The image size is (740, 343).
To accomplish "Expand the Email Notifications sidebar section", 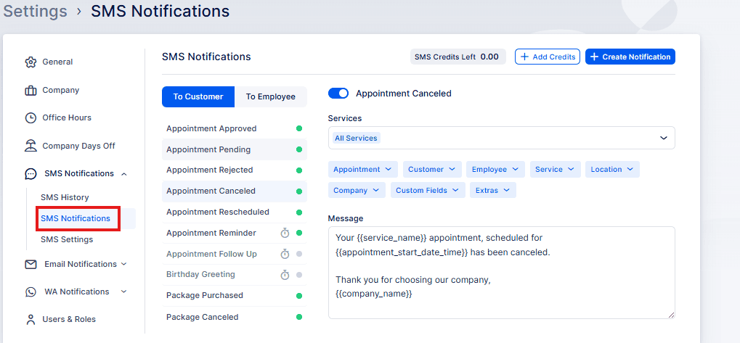I will click(x=124, y=264).
